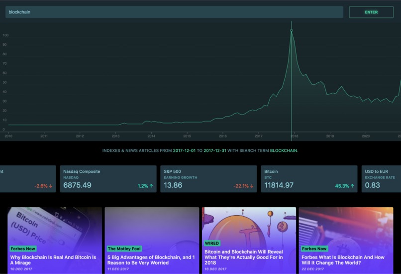Screen dimensions: 401x274
Task: Open the S&P 500 earning growth card
Action: coord(208,179)
